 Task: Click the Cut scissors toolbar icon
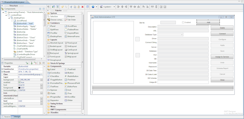point(71,7)
